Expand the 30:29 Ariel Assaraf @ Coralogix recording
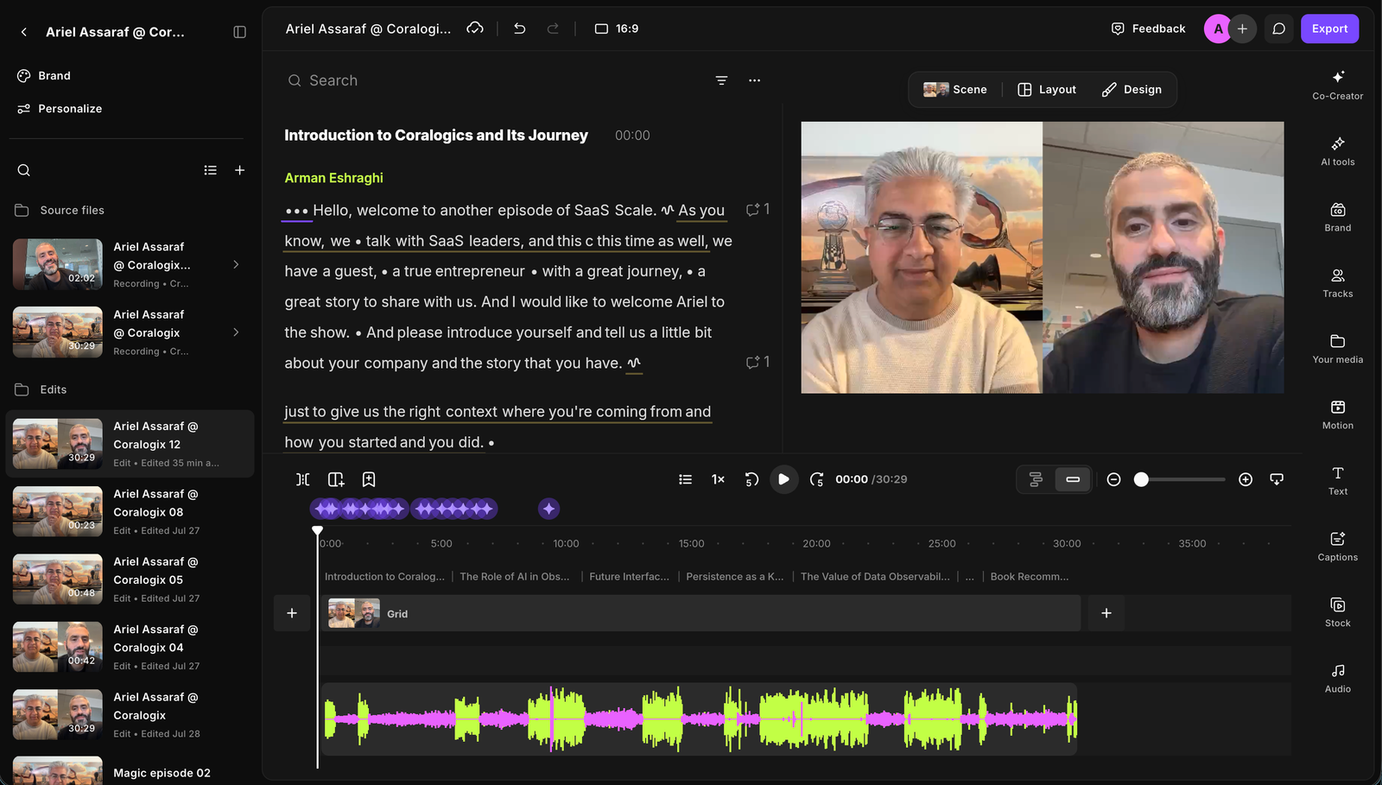1382x785 pixels. [236, 332]
